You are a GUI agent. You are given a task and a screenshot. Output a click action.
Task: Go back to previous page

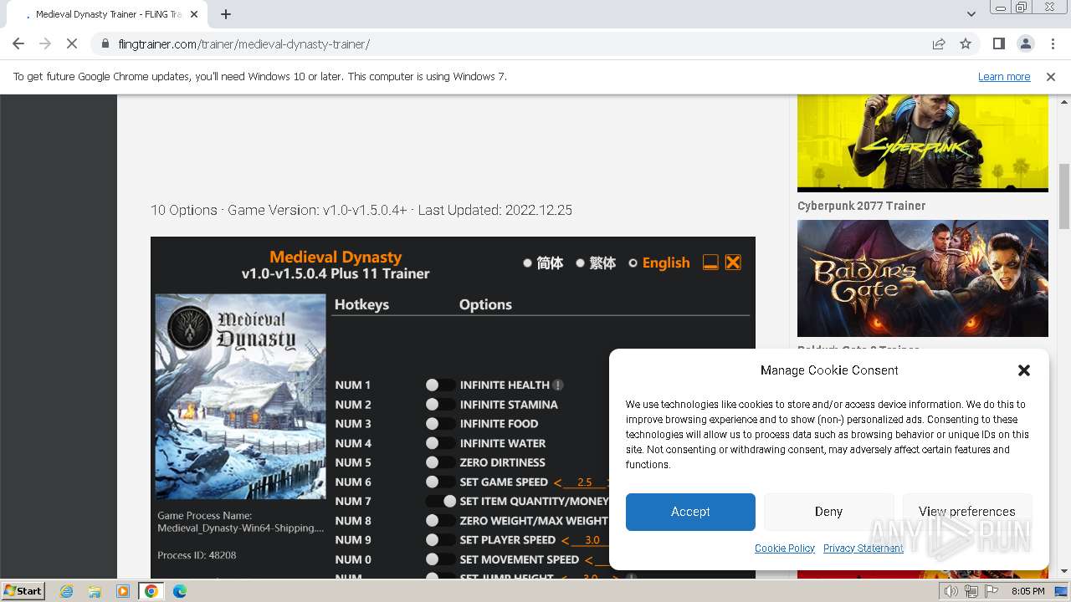[x=18, y=43]
